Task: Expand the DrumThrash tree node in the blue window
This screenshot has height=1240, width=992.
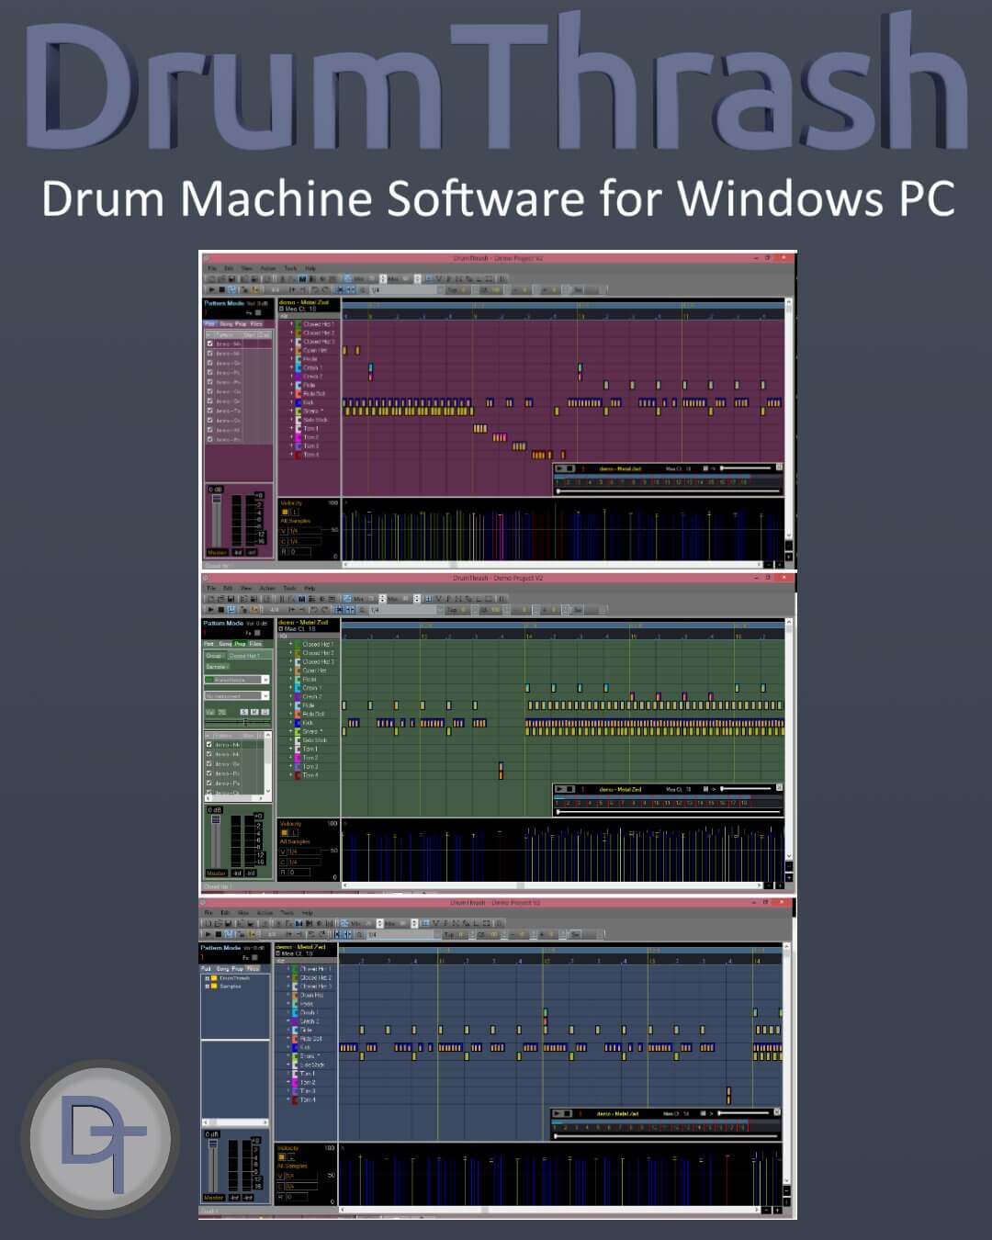Action: 208,978
